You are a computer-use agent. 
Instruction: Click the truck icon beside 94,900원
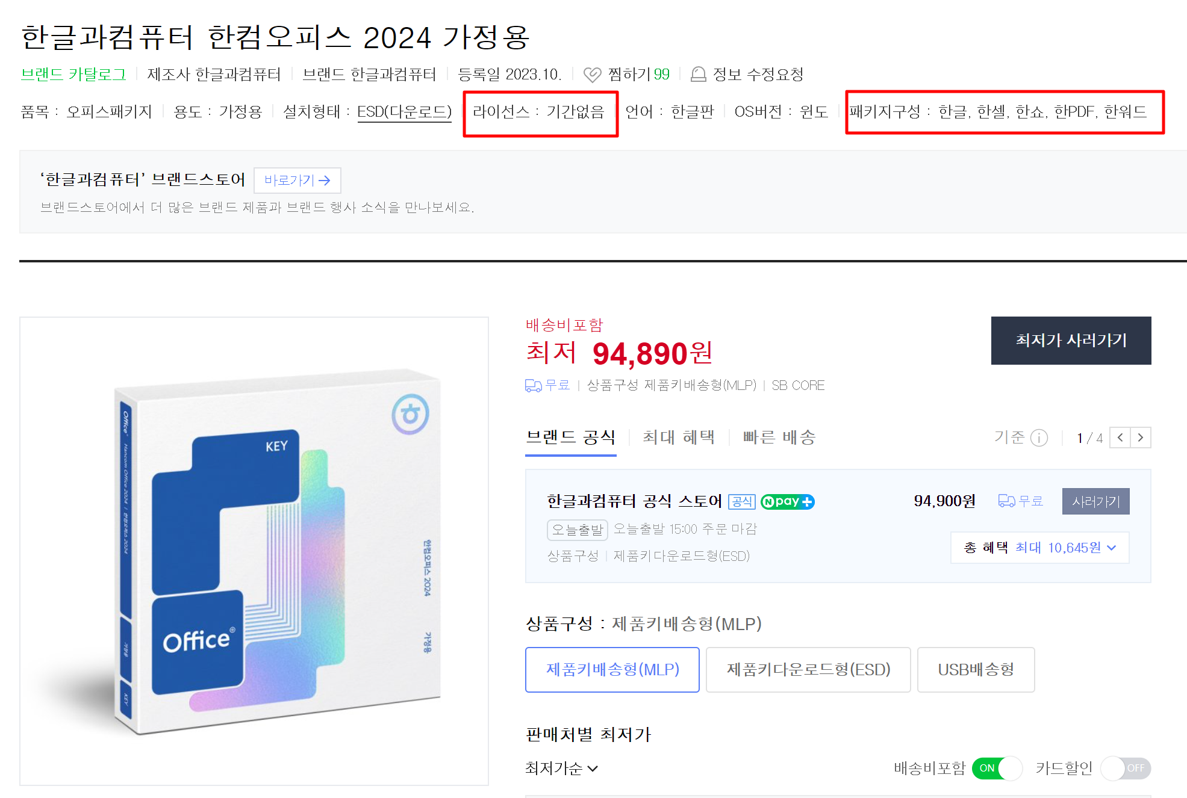tap(1006, 501)
